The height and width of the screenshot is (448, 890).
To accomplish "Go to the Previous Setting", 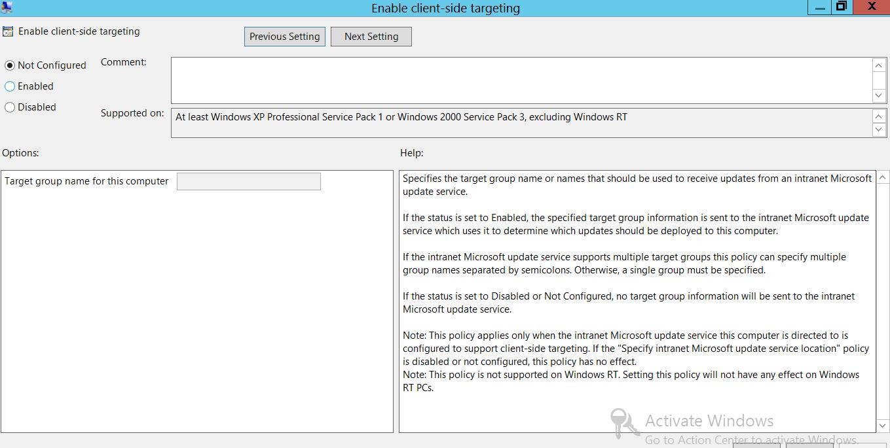I will (x=285, y=37).
